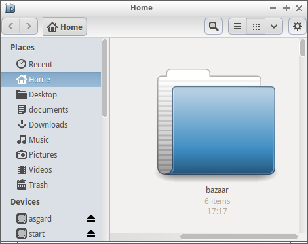Eject the asgard device
Image resolution: width=308 pixels, height=244 pixels.
pyautogui.click(x=91, y=218)
